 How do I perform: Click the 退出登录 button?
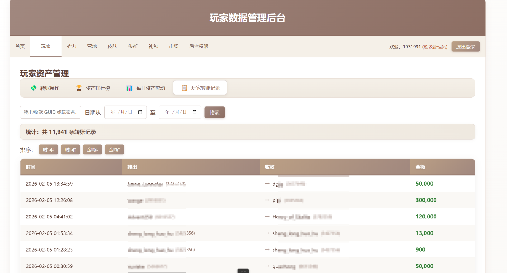pyautogui.click(x=466, y=47)
